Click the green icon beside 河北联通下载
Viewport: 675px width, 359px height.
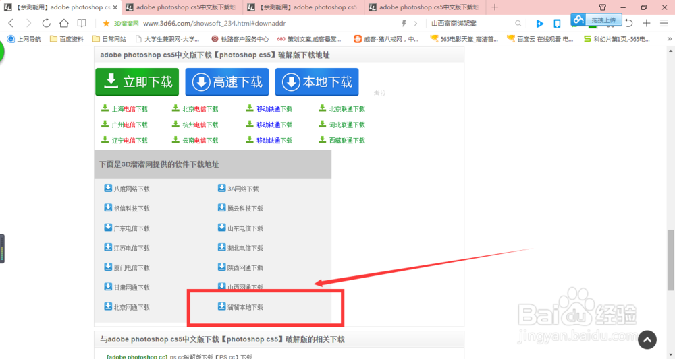tap(322, 124)
